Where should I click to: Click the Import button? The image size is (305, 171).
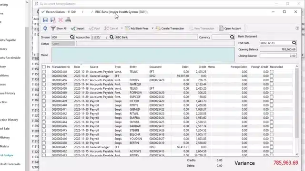pyautogui.click(x=78, y=28)
